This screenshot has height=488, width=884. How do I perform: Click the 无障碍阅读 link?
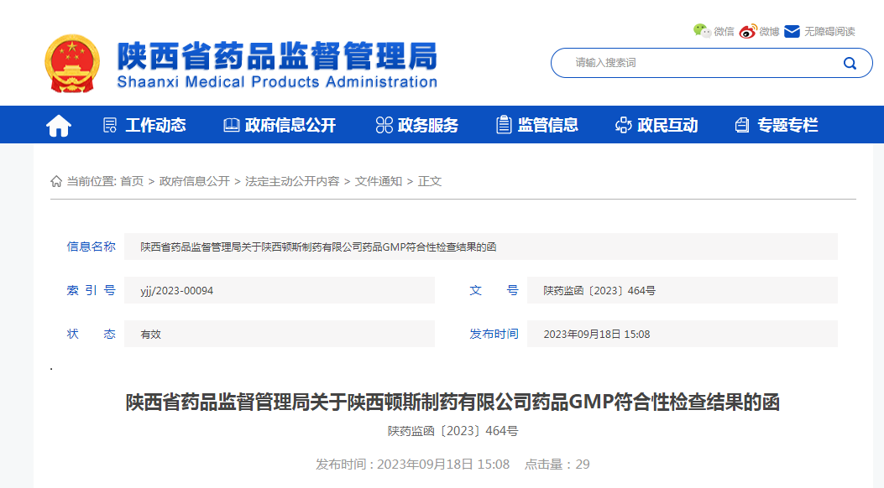coord(829,32)
